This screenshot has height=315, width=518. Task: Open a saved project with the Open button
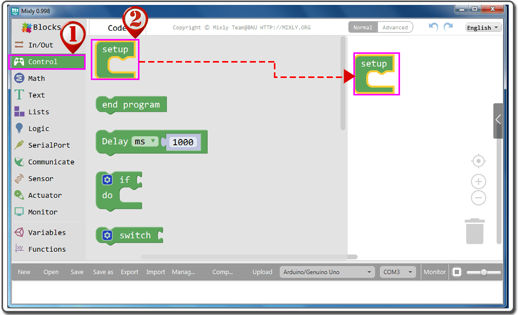pyautogui.click(x=51, y=272)
